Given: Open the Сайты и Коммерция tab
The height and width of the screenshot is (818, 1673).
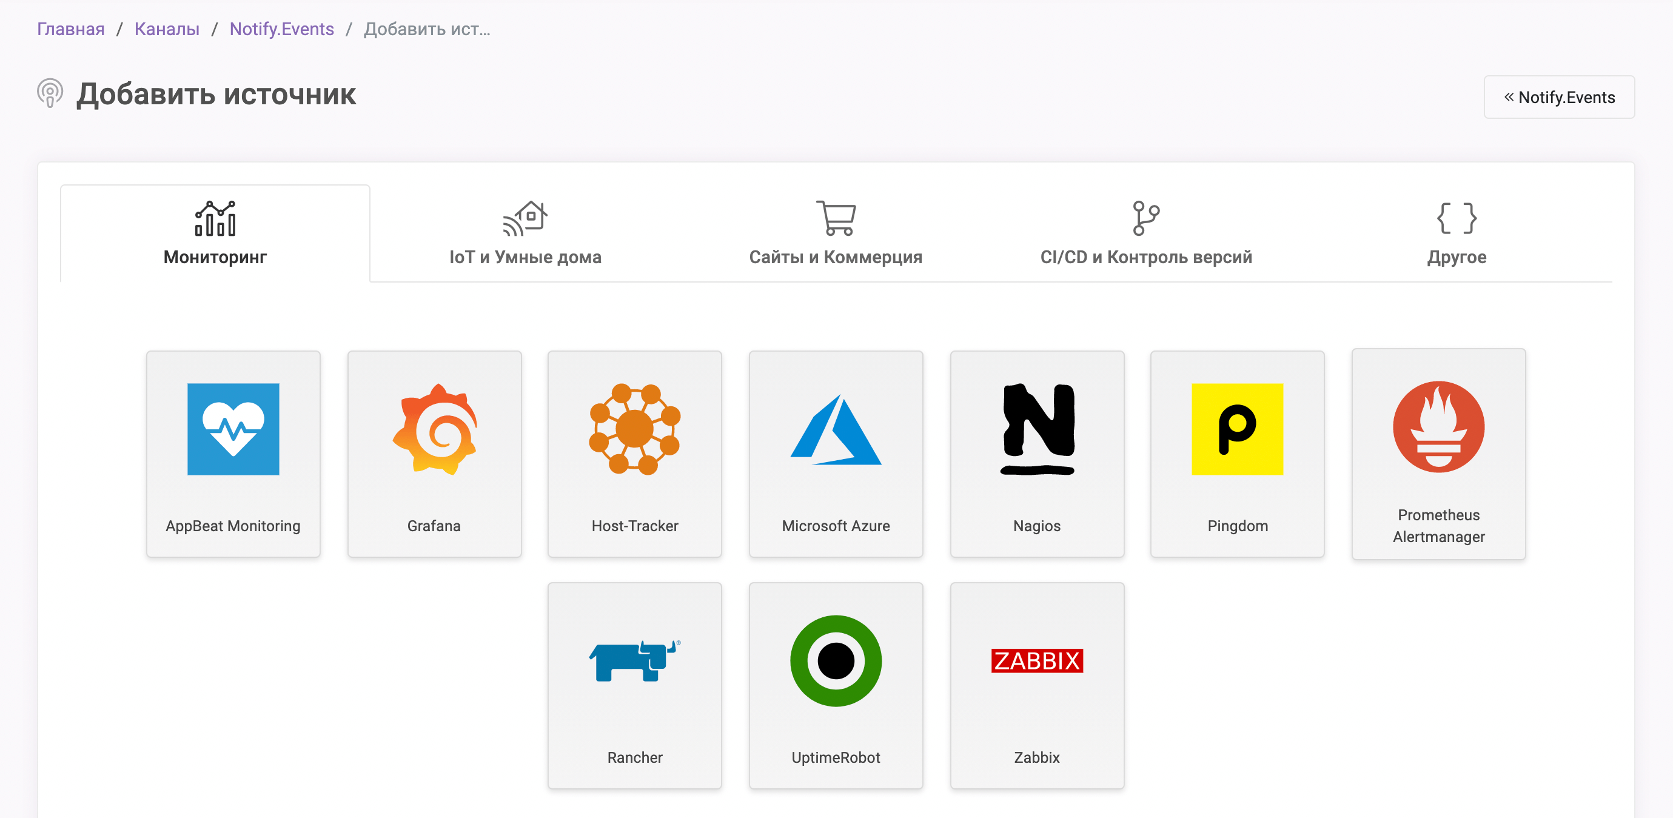Looking at the screenshot, I should (836, 233).
